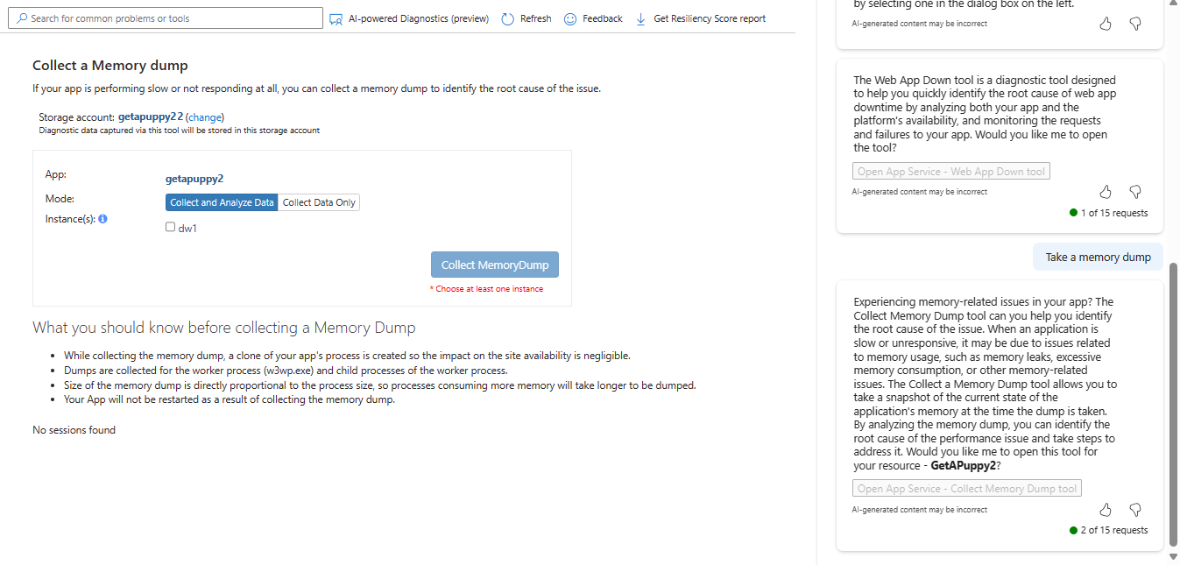Select Collect and Analyze Data mode

[222, 202]
